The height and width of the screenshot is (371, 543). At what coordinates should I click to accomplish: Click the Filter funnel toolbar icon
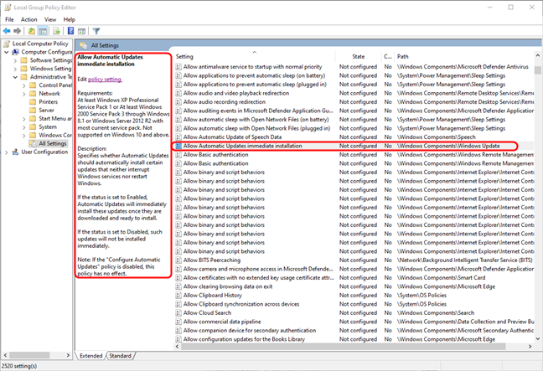point(96,31)
